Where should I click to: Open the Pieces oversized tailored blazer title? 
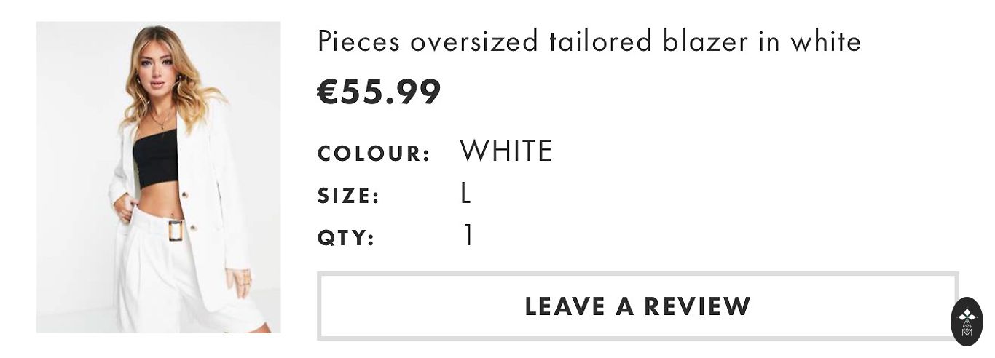589,42
